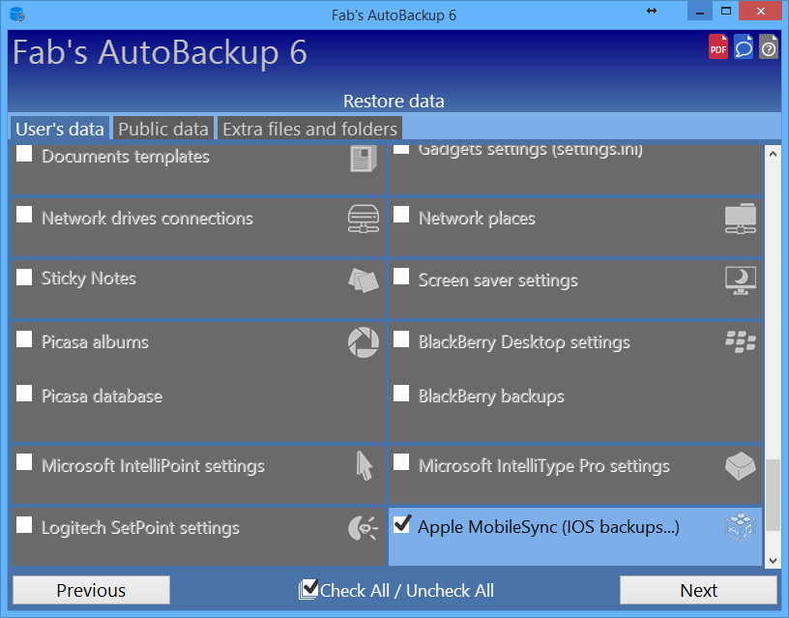
Task: Select the Sticky Notes checkbox
Action: (x=24, y=277)
